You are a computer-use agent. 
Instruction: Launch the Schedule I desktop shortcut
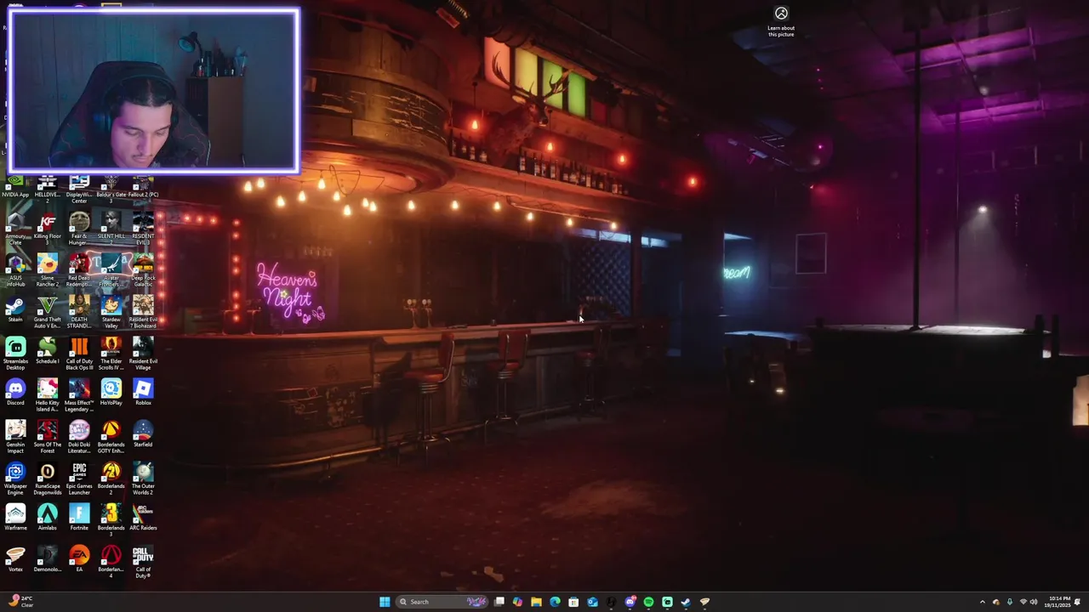click(x=48, y=351)
